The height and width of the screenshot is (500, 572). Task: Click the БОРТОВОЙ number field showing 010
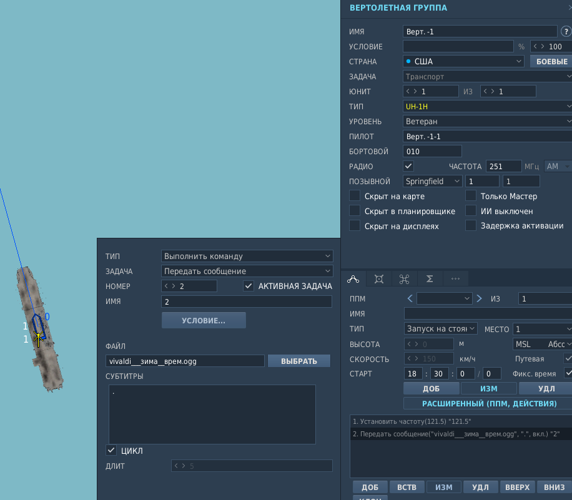[432, 151]
